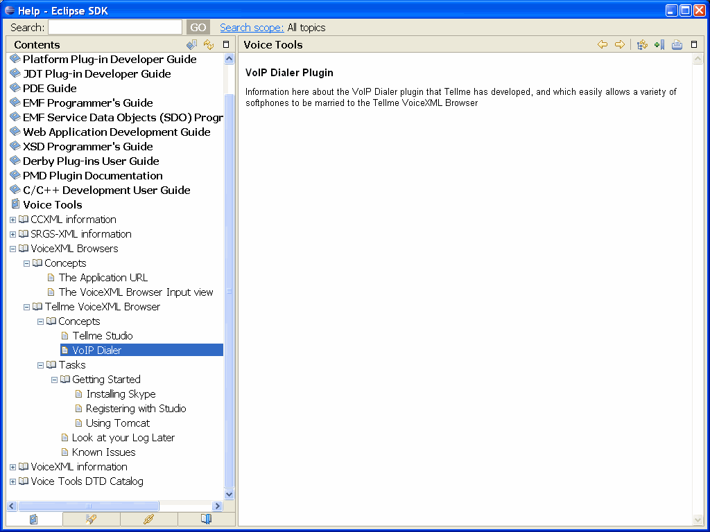Open the Known Issues topic

click(104, 452)
